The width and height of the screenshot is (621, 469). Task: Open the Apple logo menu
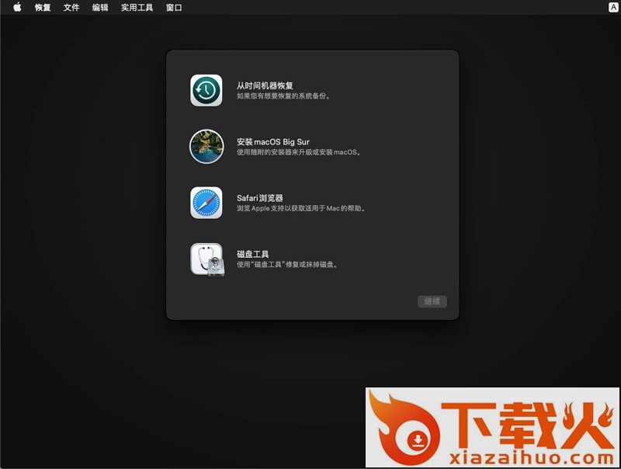[x=17, y=7]
